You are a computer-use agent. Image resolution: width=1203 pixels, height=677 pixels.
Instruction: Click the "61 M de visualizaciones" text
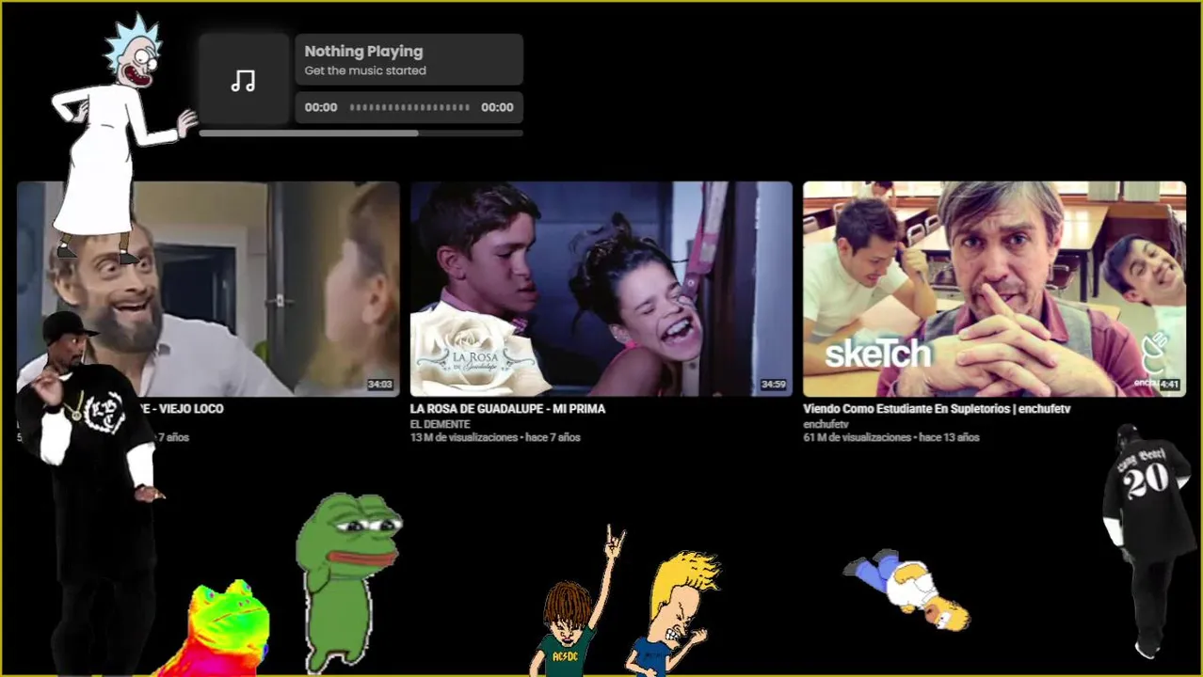coord(857,437)
